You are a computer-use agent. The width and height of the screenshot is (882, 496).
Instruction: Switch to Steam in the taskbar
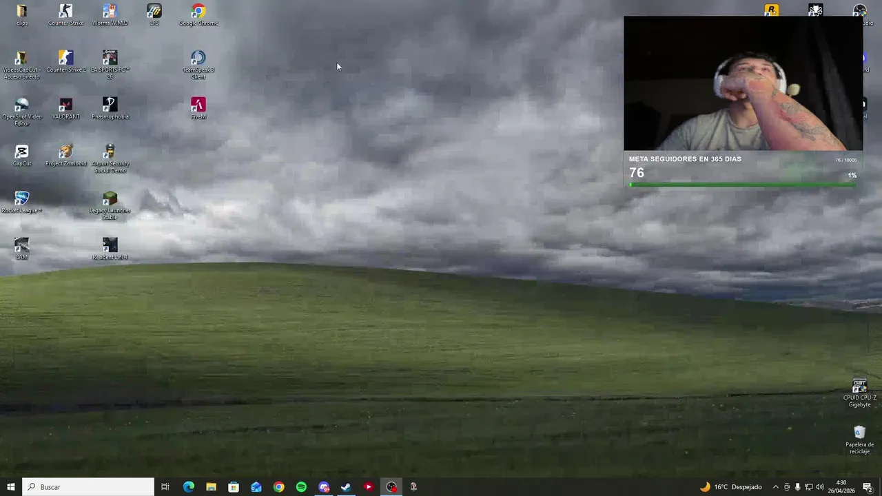[x=346, y=487]
